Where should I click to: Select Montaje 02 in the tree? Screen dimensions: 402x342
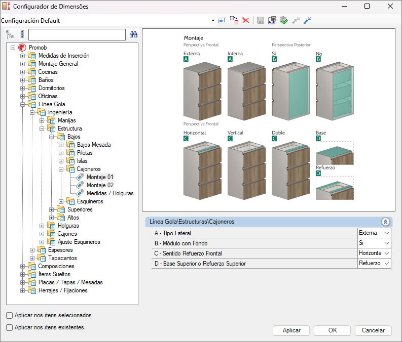tap(100, 185)
